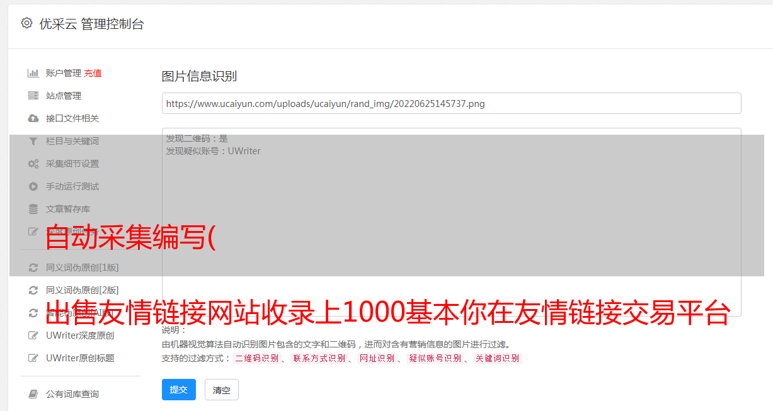The width and height of the screenshot is (773, 411).
Task: Navigate to 手动运行测试
Action: coord(72,186)
